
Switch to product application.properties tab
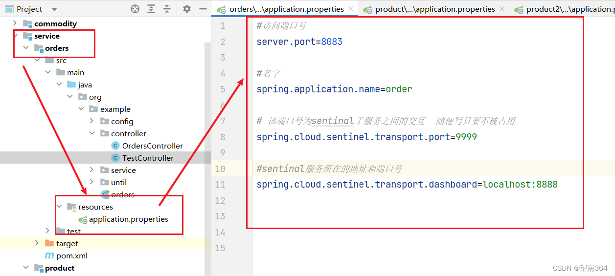pos(430,9)
